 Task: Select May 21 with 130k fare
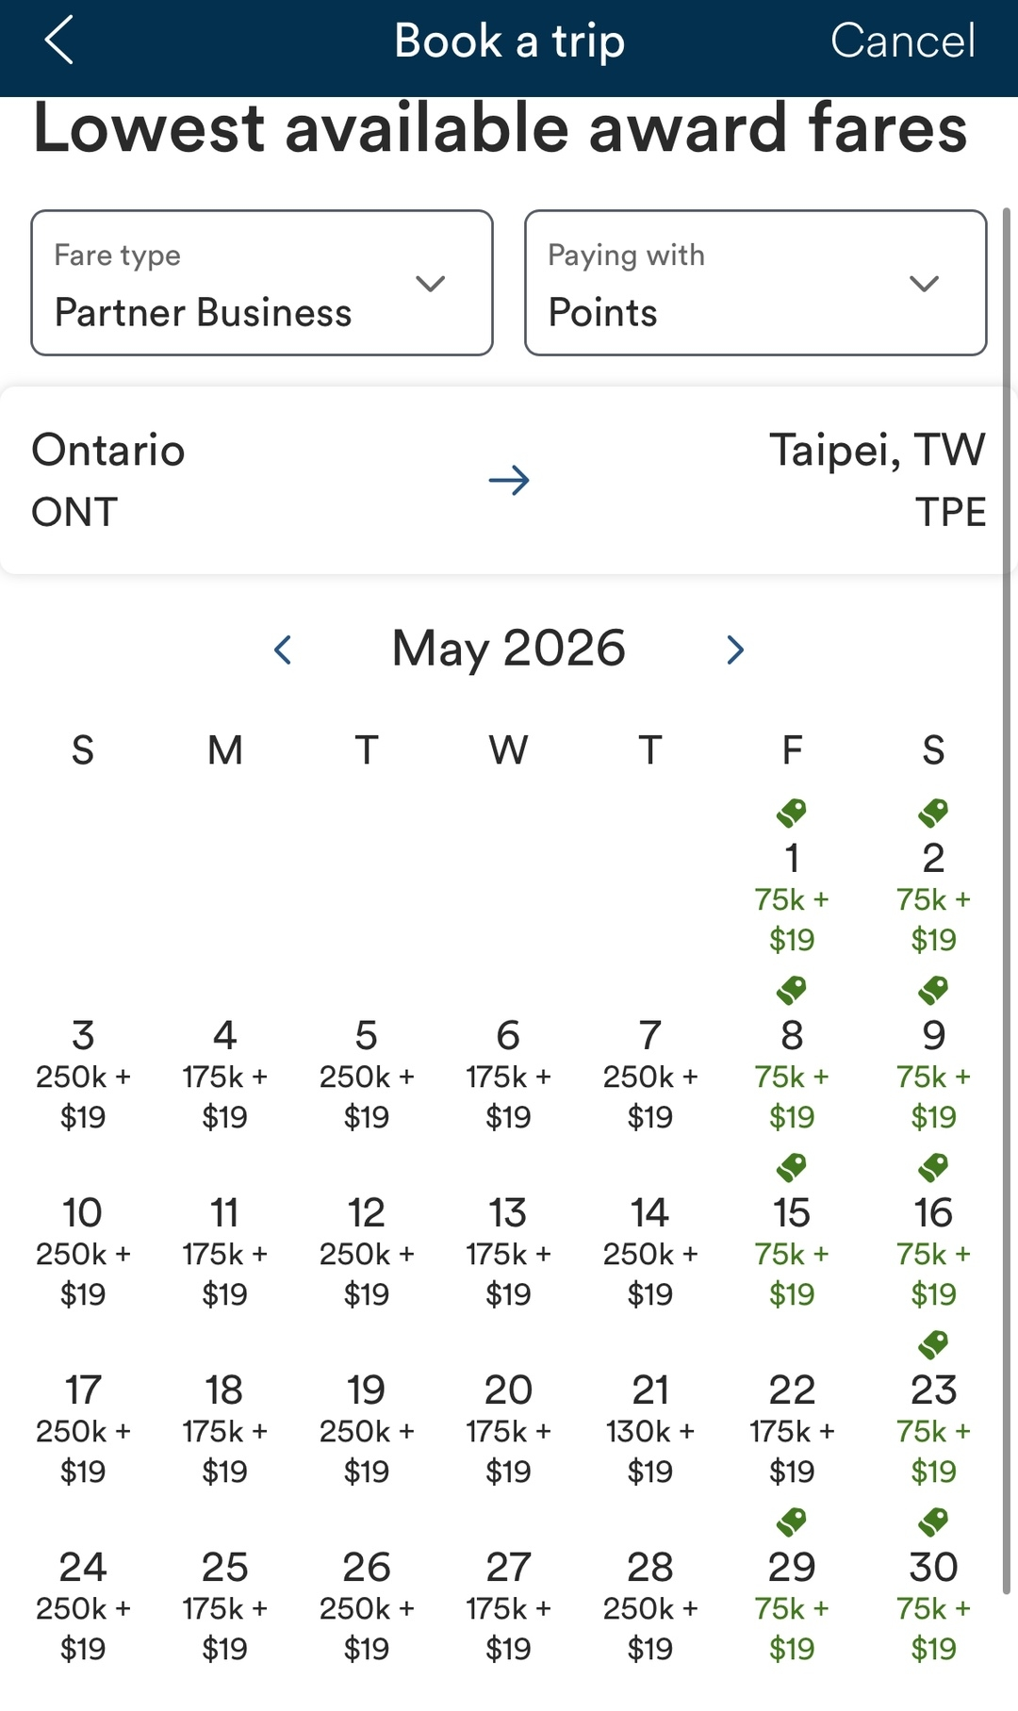pyautogui.click(x=650, y=1429)
